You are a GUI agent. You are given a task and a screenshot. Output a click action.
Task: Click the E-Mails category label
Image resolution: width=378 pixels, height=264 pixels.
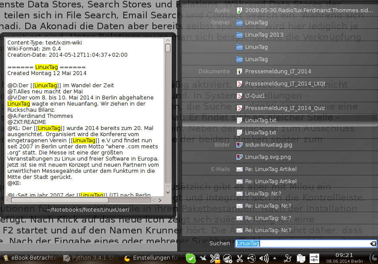[220, 169]
